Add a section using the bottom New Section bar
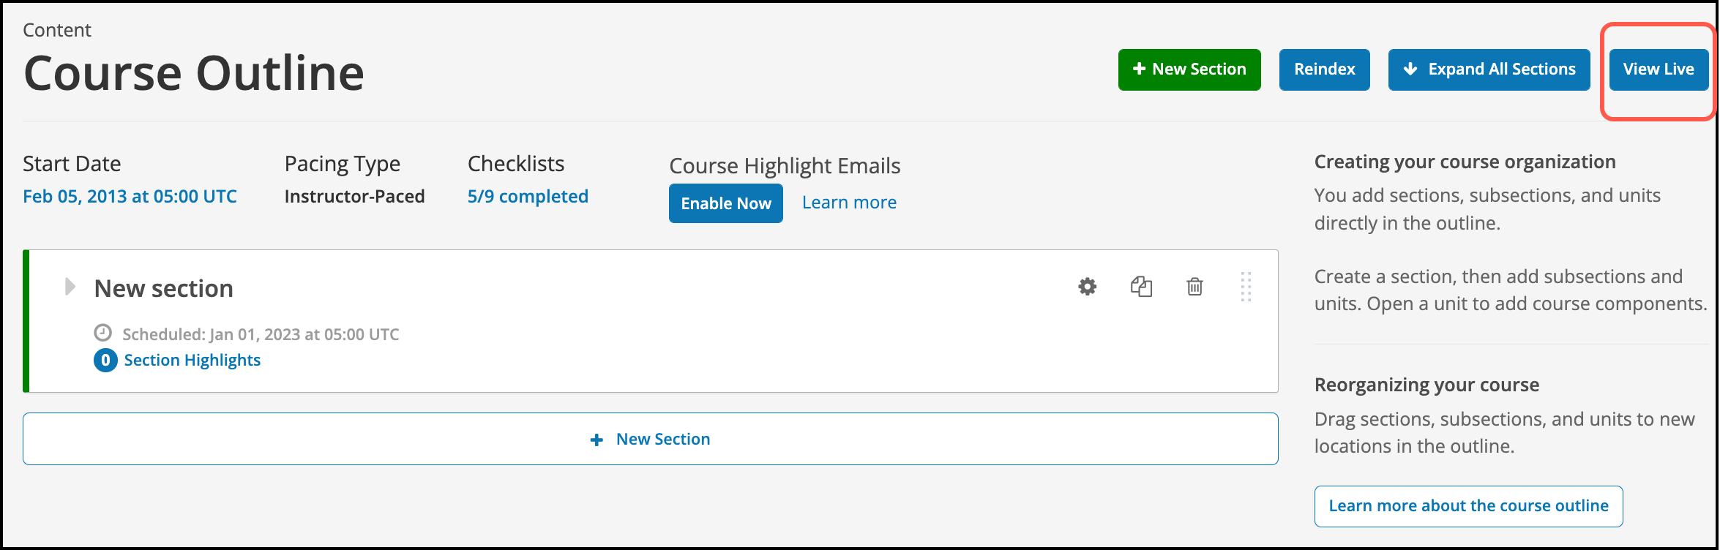 click(650, 439)
